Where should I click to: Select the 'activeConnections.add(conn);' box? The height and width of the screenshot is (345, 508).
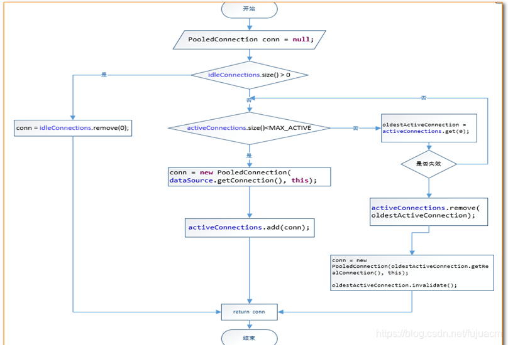250,228
